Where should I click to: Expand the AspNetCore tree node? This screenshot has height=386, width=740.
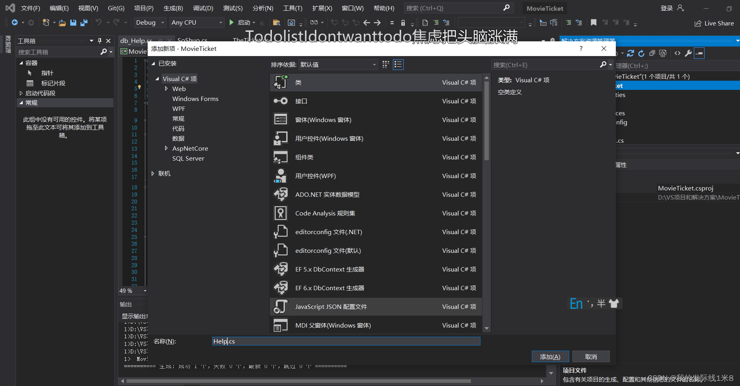(166, 148)
